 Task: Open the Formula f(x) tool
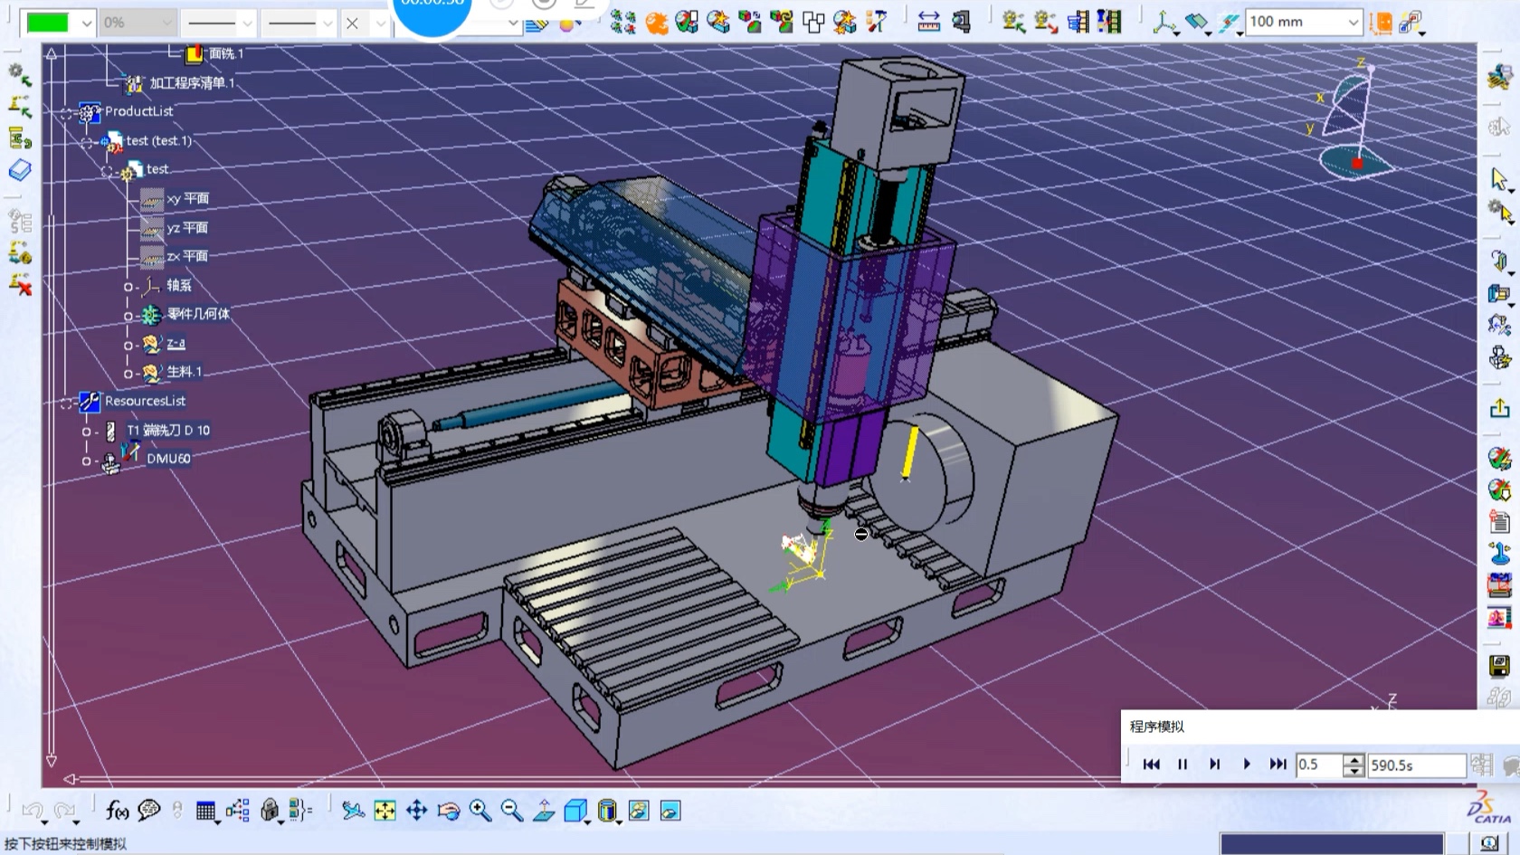point(117,811)
